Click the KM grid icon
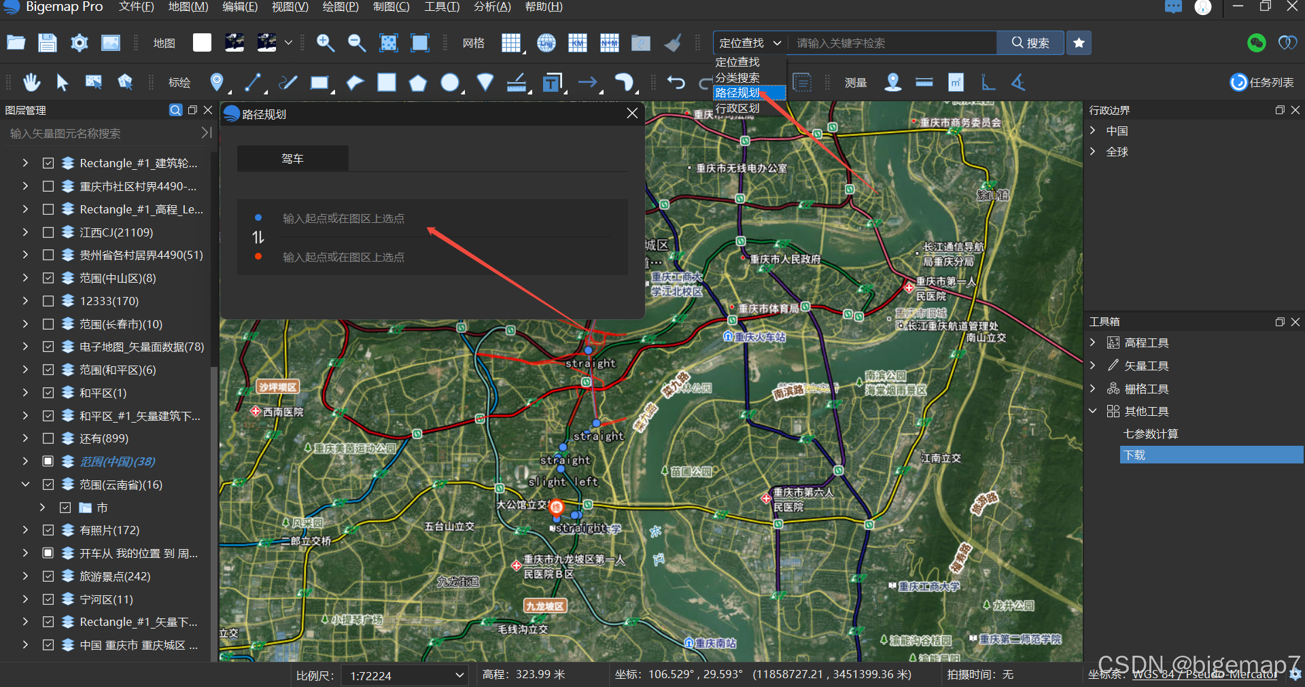The image size is (1305, 687). point(578,43)
